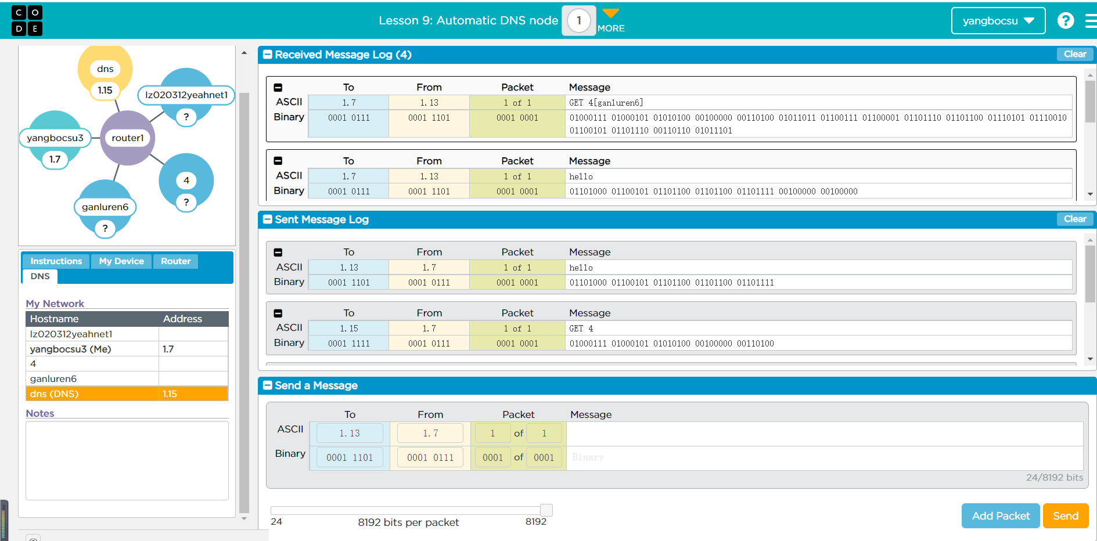
Task: Click the ASCII message input field
Action: tap(825, 434)
